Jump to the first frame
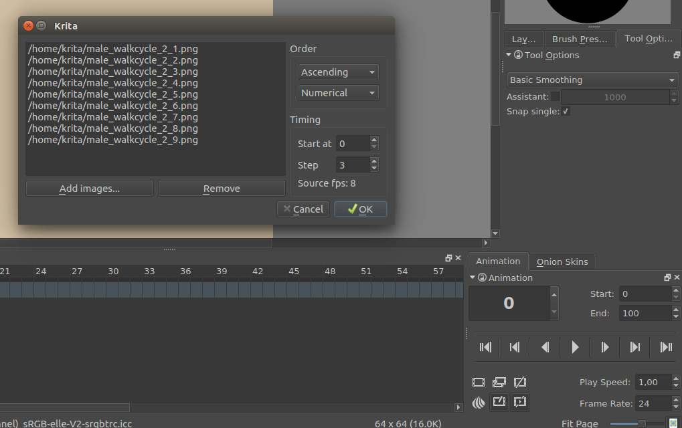682x428 pixels. [485, 347]
